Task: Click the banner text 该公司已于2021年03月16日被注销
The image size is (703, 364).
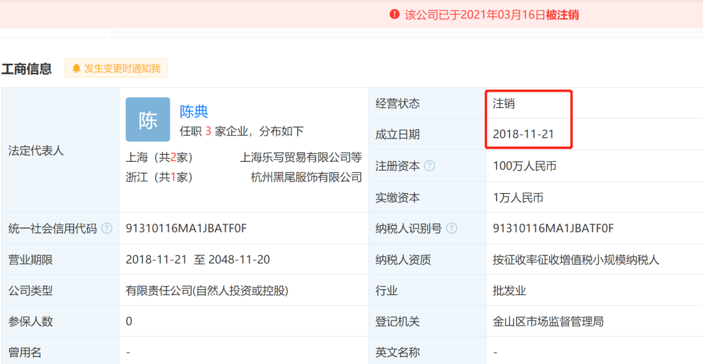Action: coord(492,15)
